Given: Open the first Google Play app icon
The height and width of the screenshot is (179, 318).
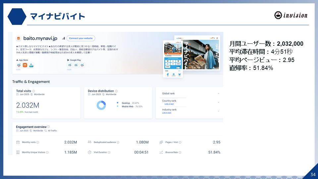Looking at the screenshot, I should tap(70, 65).
